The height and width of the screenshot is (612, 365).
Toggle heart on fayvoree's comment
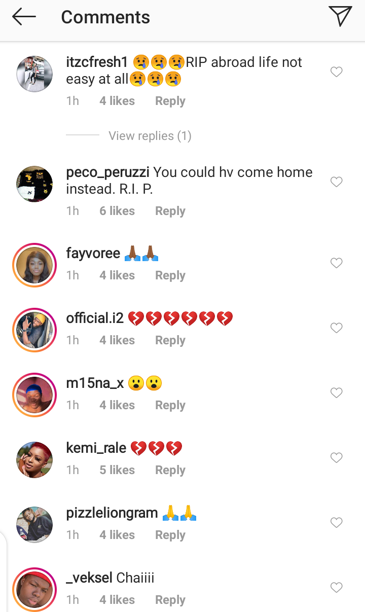click(x=336, y=263)
